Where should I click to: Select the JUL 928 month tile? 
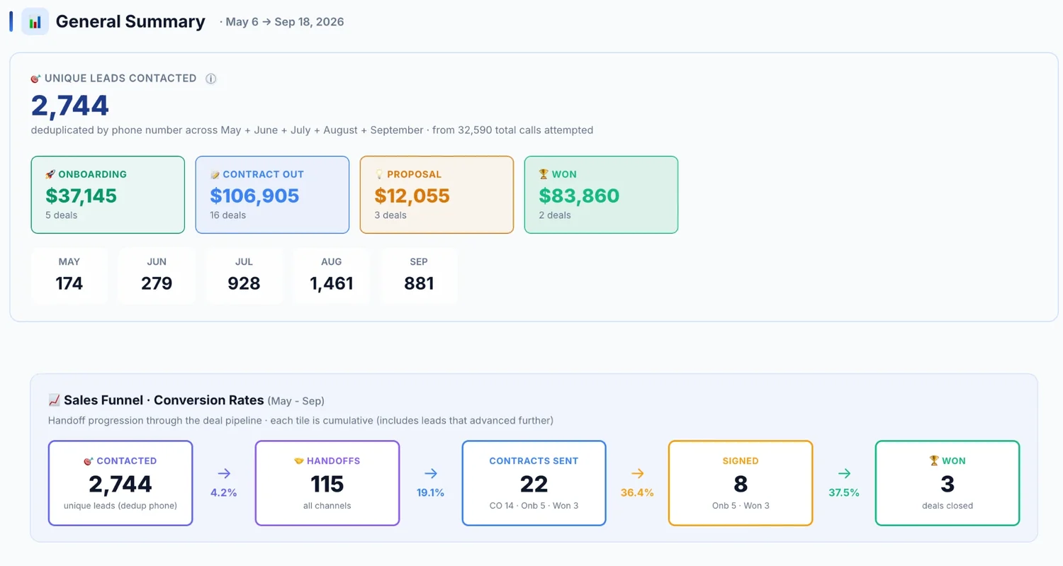pos(244,276)
